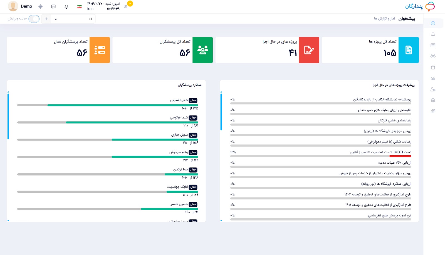This screenshot has height=255, width=445.
Task: Click the plus button to add dashboard
Action: click(x=46, y=19)
